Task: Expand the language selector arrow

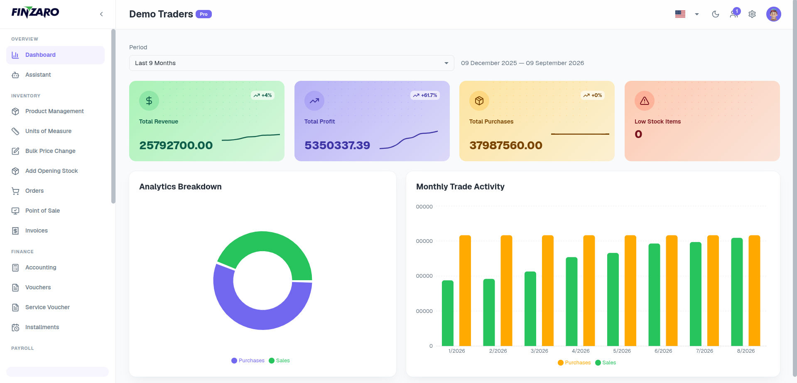Action: coord(697,14)
